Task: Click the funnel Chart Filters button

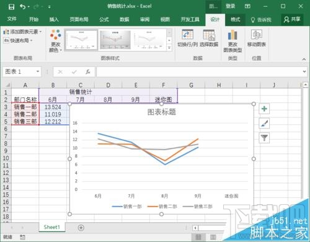Action: pyautogui.click(x=264, y=138)
